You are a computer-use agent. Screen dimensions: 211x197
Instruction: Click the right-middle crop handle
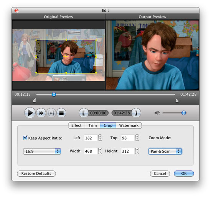pos(96,57)
